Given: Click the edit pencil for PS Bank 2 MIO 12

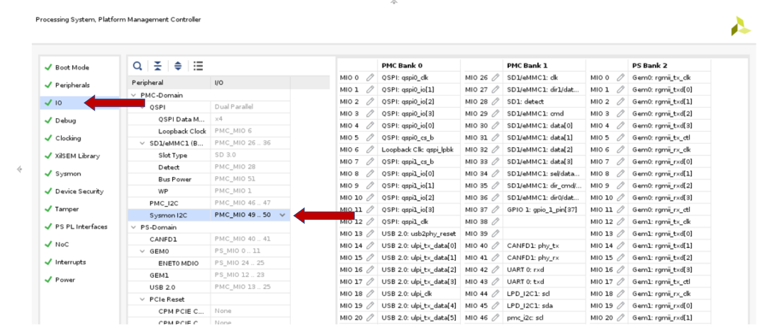Looking at the screenshot, I should pyautogui.click(x=620, y=222).
